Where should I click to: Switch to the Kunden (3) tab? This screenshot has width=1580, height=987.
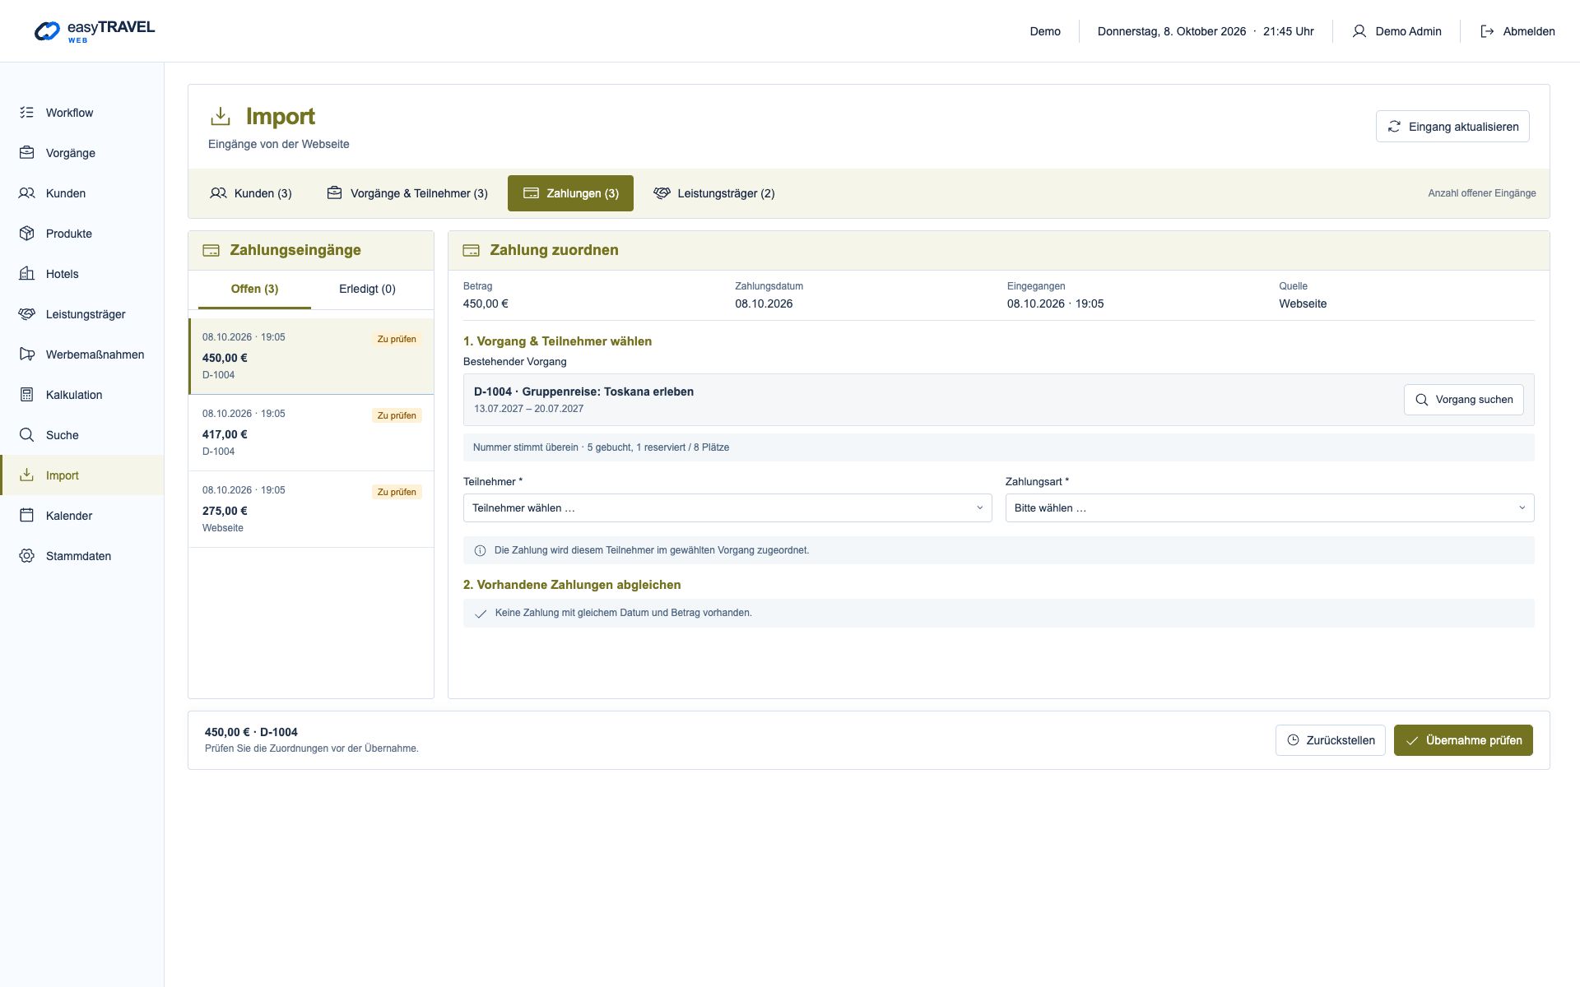coord(251,193)
